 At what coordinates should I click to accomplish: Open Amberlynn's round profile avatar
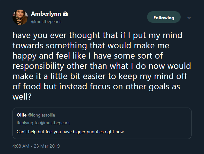20,17
